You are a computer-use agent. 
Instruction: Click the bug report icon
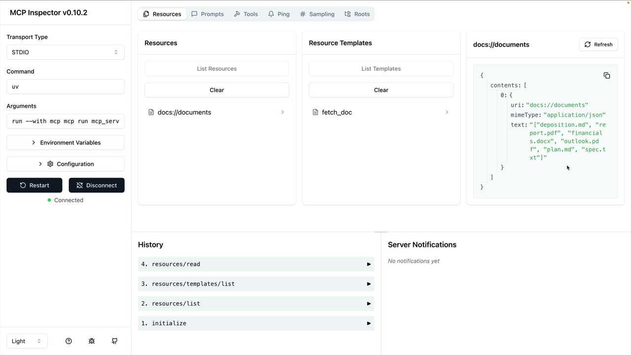point(92,341)
